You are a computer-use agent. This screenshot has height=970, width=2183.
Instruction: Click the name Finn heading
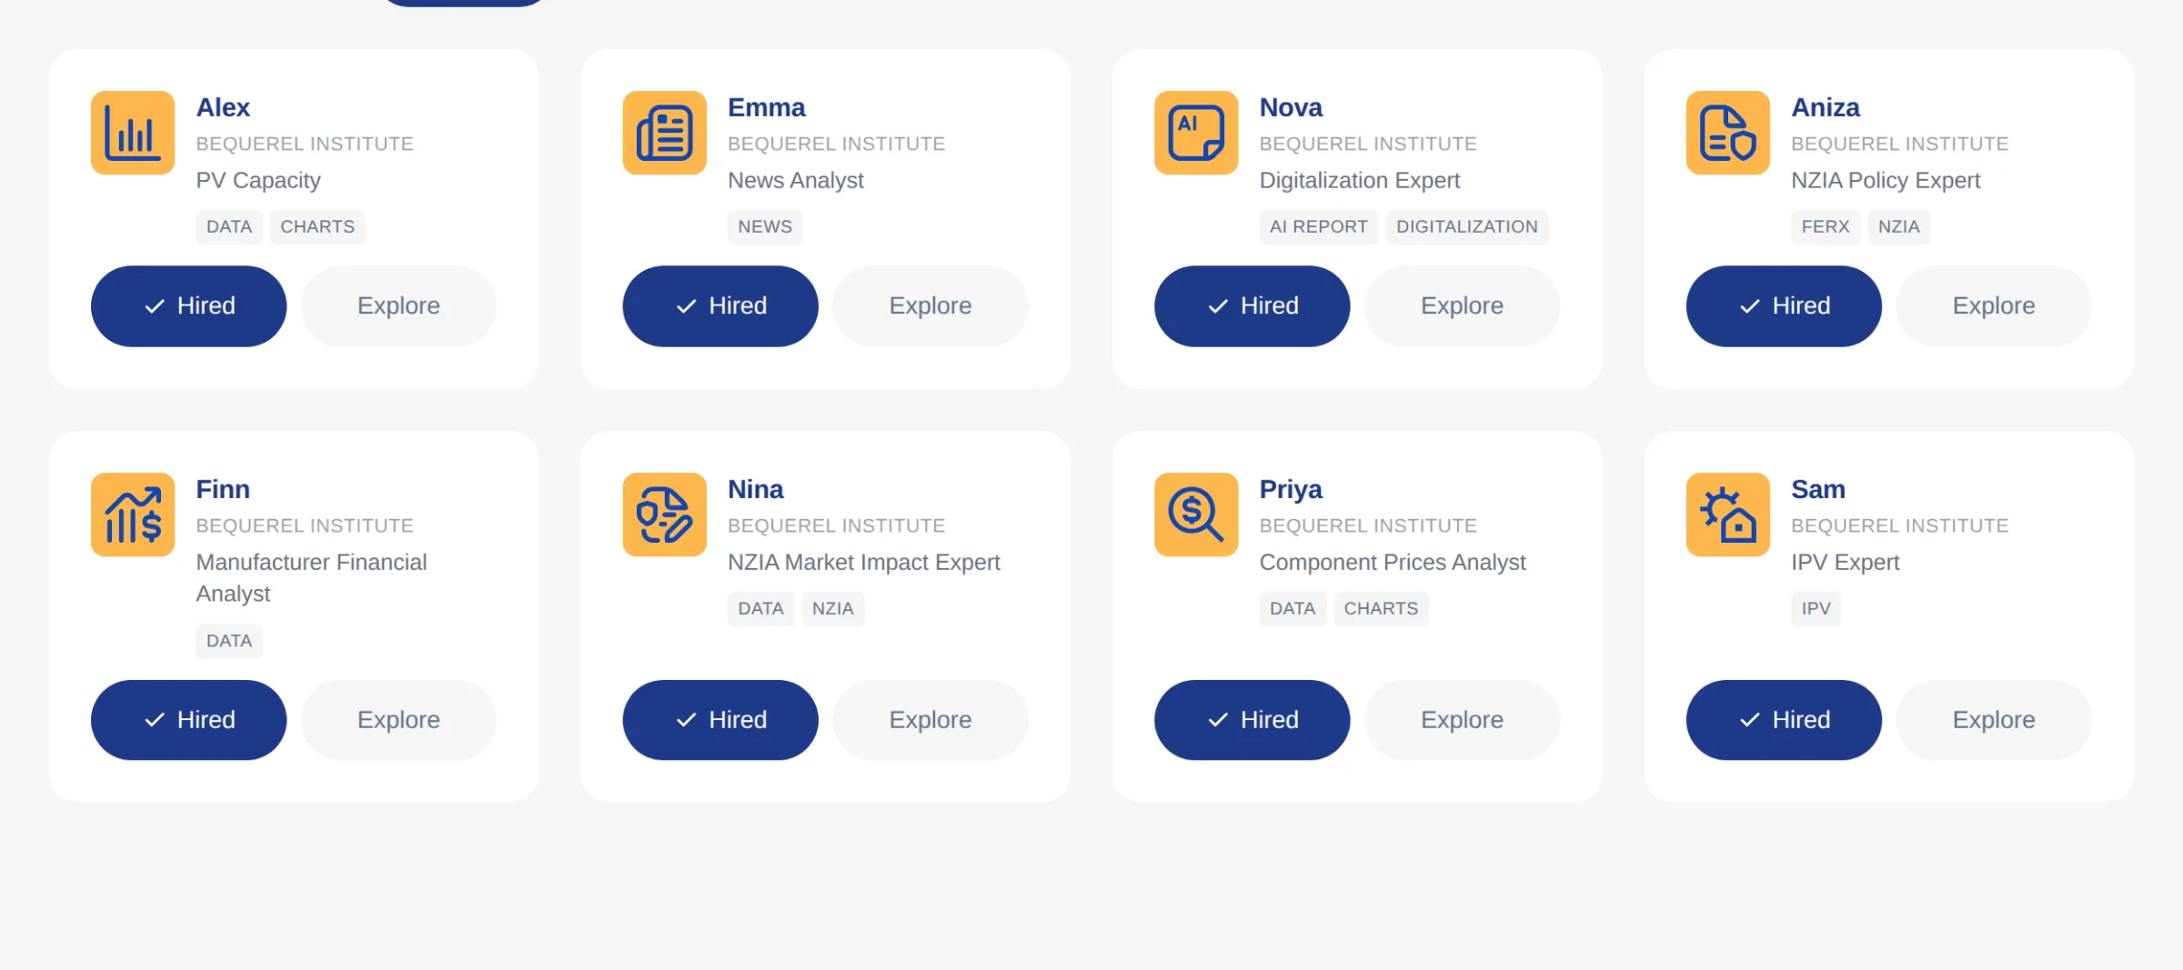(x=223, y=489)
